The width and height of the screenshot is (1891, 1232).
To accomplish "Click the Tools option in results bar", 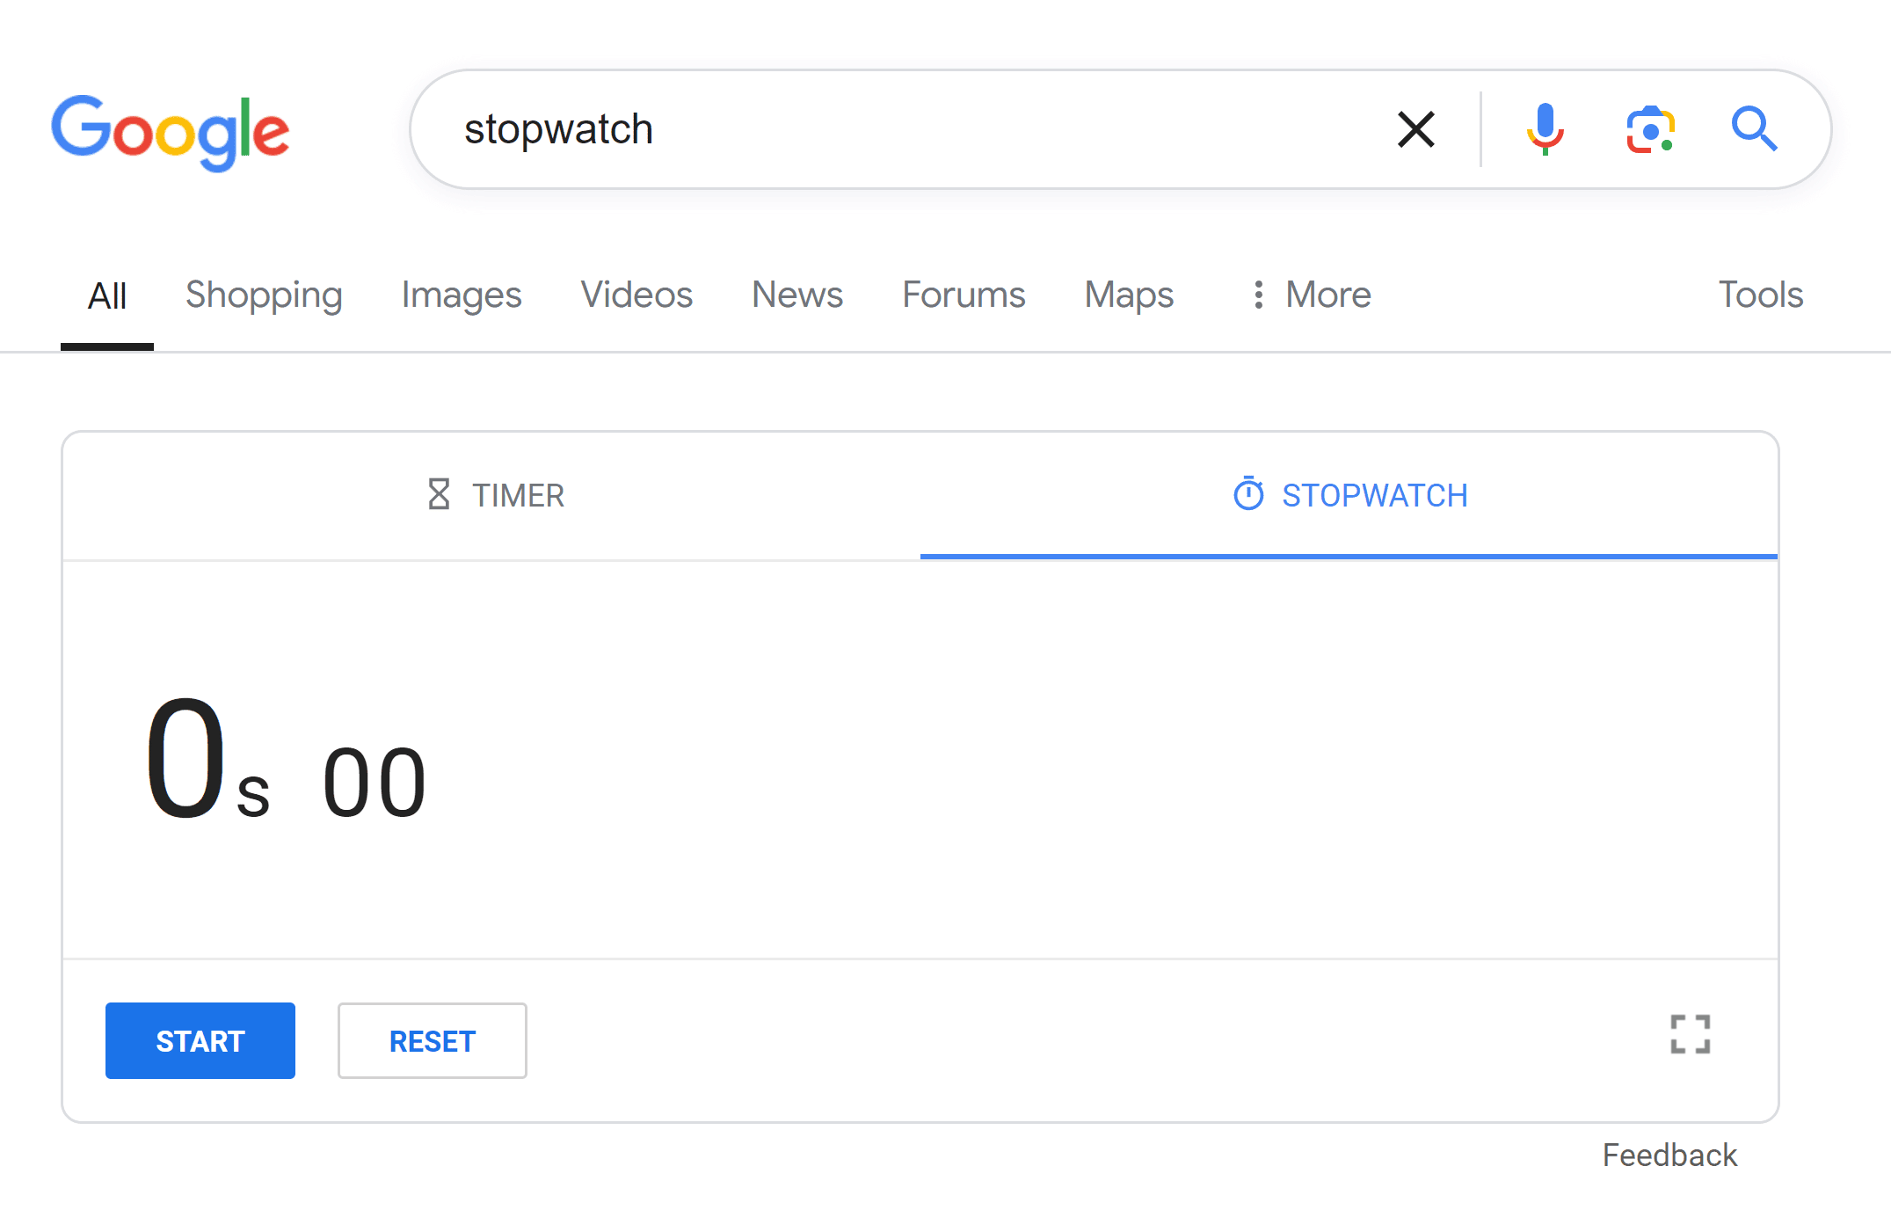I will (1762, 294).
